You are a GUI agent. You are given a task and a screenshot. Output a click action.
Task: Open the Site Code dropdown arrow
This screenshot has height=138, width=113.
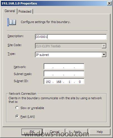(x=104, y=46)
